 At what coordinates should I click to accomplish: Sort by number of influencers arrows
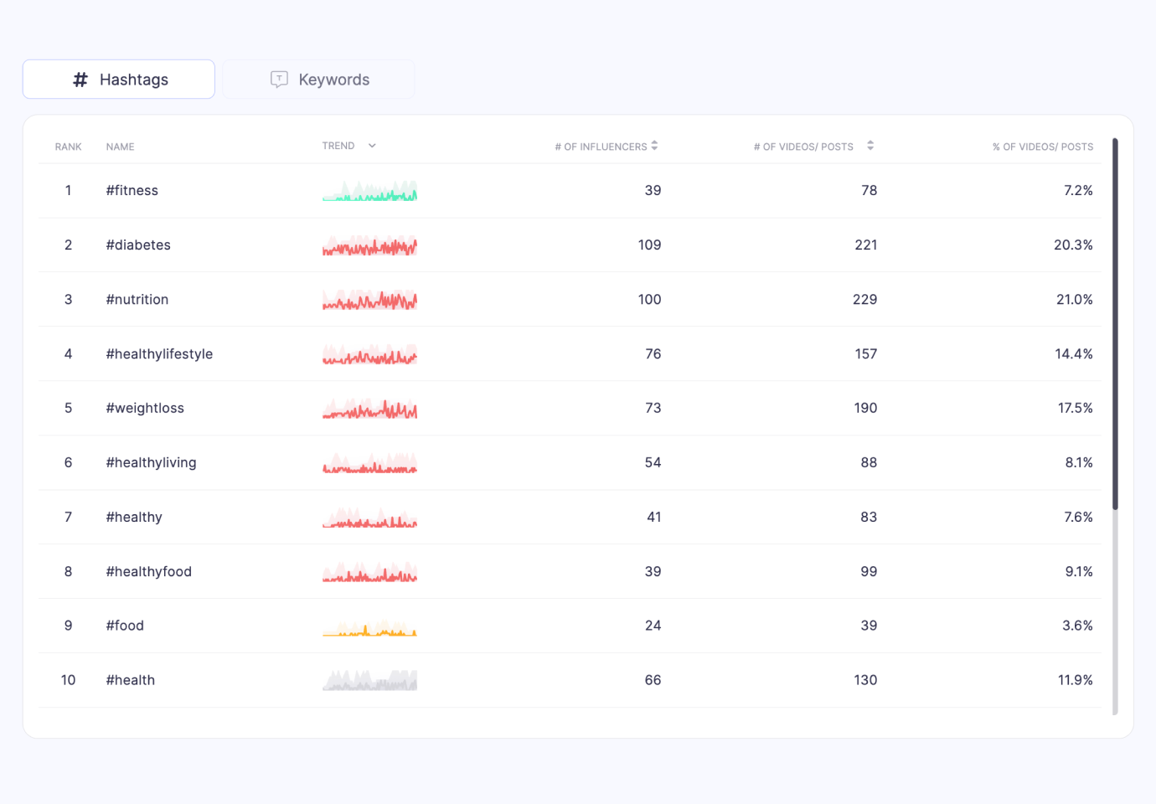(x=654, y=146)
